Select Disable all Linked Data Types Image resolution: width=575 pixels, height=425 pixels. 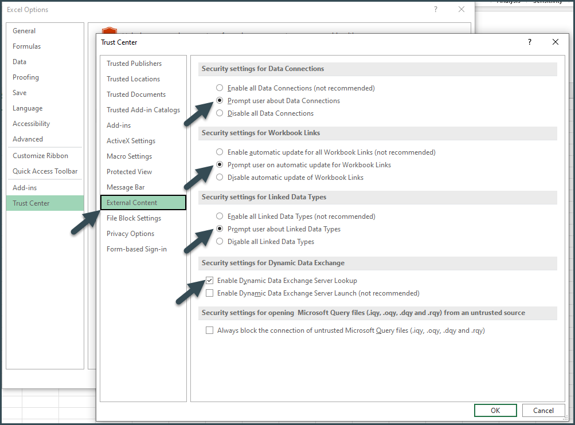[219, 241]
